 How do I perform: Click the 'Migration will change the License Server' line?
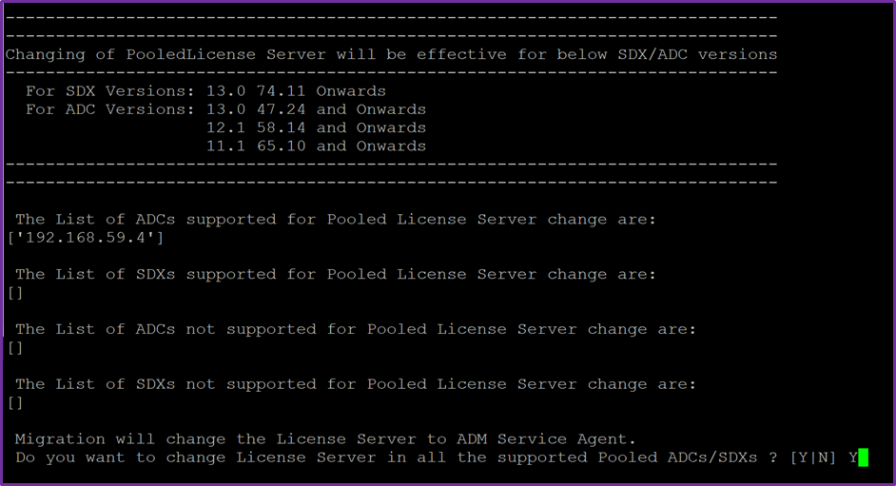(325, 439)
